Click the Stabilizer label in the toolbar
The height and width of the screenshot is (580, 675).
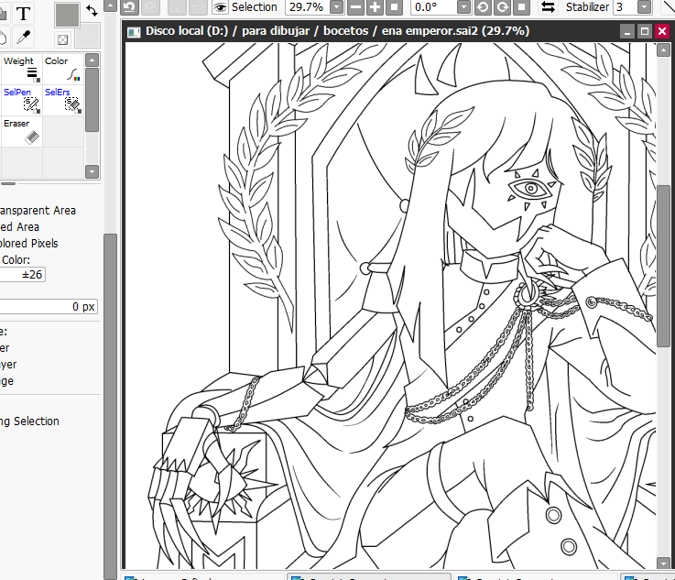(x=587, y=7)
